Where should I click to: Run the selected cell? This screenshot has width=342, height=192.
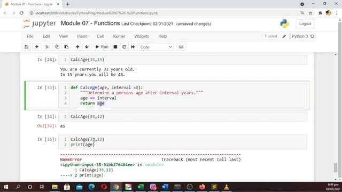[102, 47]
